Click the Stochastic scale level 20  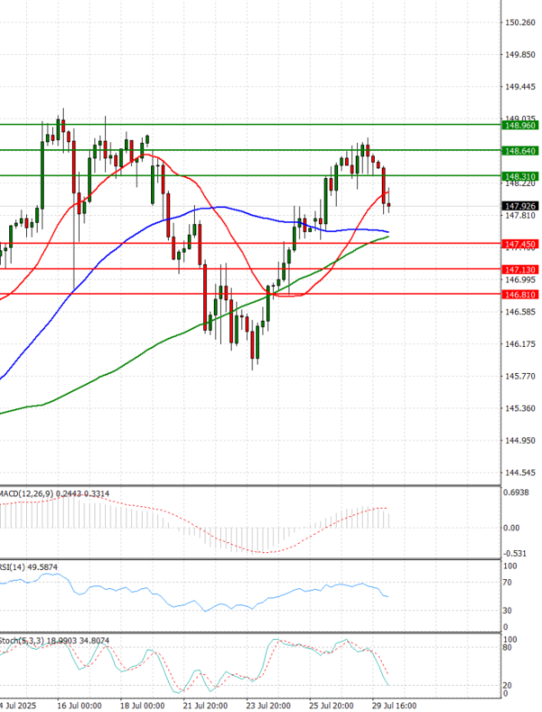[x=508, y=686]
